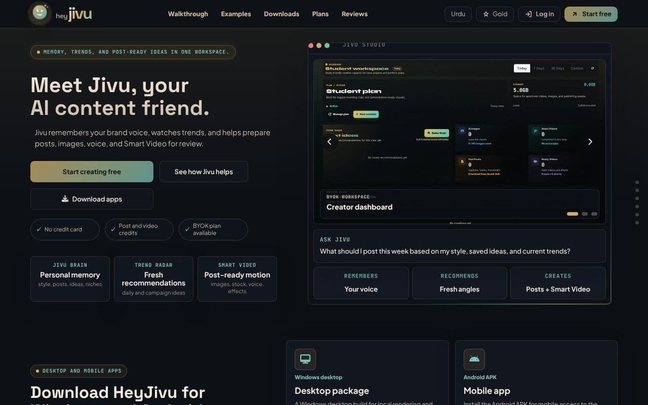648x405 pixels.
Task: Click the arrow icon on Start free
Action: (575, 14)
